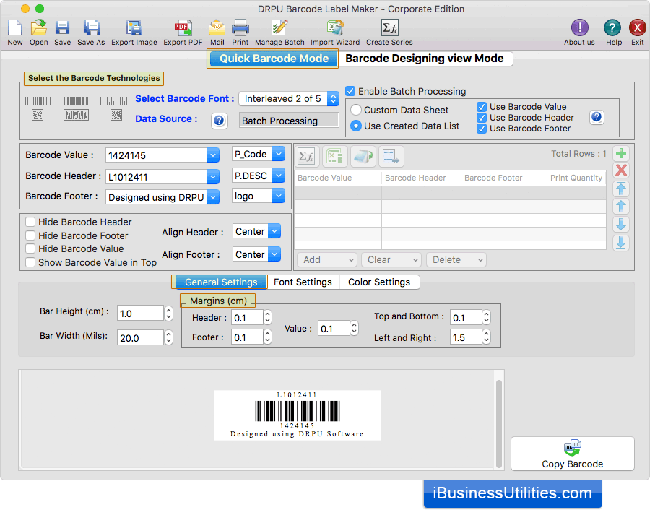
Task: Open the About us icon
Action: (x=579, y=27)
